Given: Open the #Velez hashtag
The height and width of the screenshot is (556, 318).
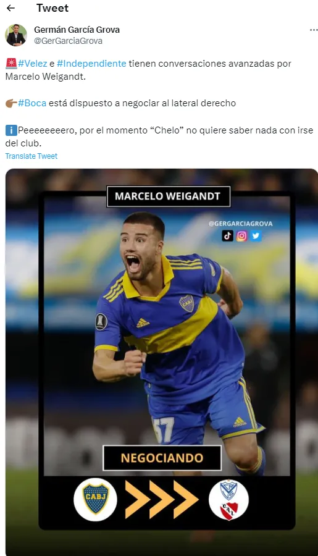Looking at the screenshot, I should 33,64.
